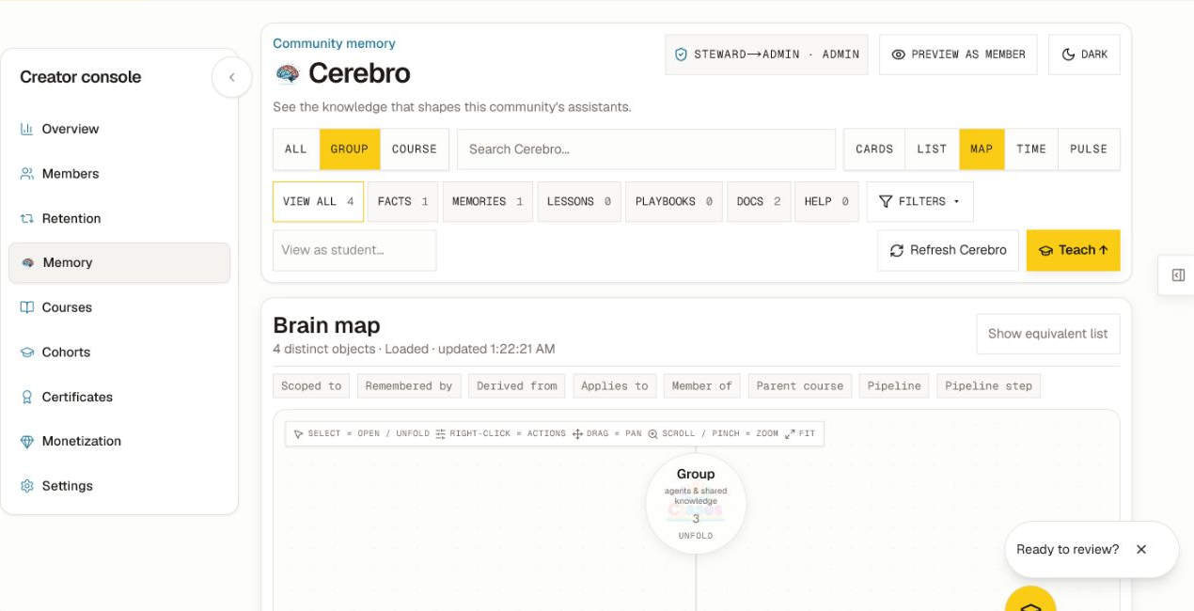Switch scope to ALL
Image resolution: width=1194 pixels, height=611 pixels.
[296, 149]
